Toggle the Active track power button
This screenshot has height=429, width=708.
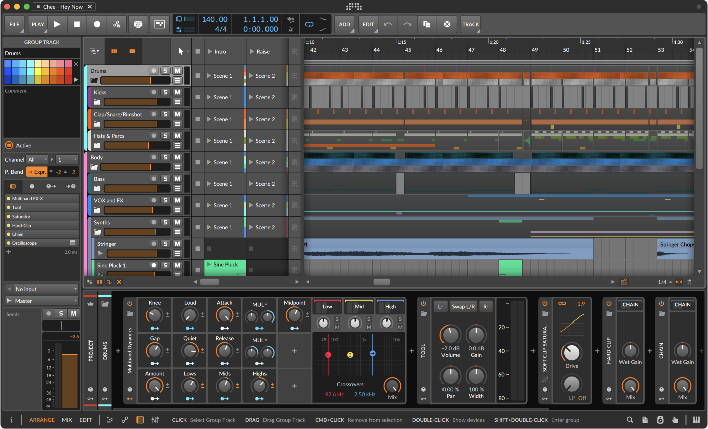coord(9,145)
